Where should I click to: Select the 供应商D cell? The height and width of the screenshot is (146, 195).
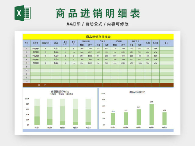coord(35,60)
